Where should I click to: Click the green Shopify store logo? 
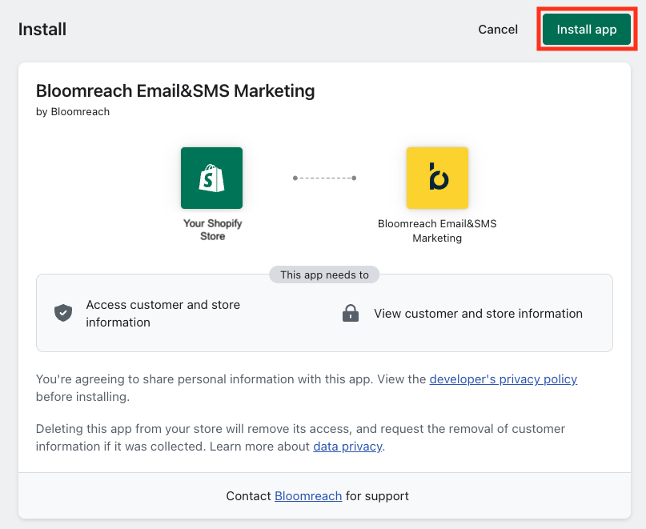click(x=212, y=178)
